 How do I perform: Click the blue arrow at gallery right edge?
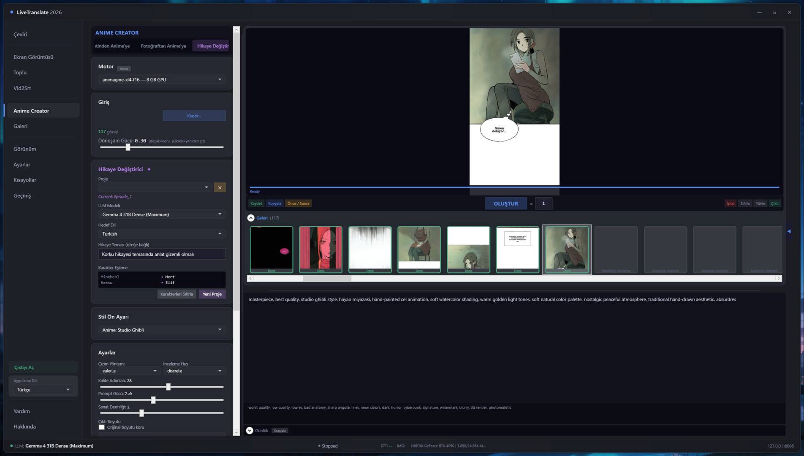click(789, 231)
